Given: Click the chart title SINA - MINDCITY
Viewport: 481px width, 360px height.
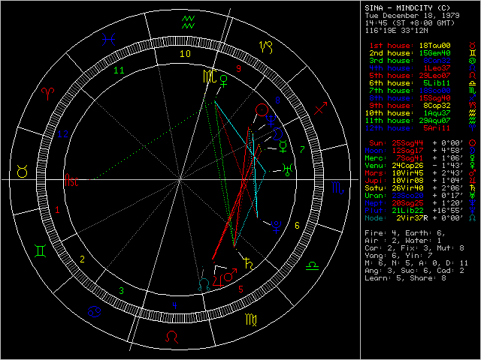Looking at the screenshot, I should pyautogui.click(x=407, y=7).
